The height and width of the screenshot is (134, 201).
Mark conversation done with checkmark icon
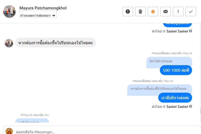[191, 12]
